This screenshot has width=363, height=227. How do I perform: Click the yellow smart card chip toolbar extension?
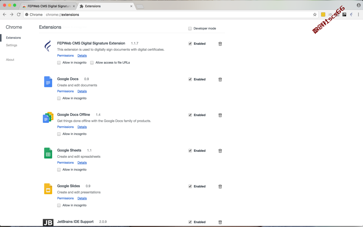click(x=323, y=14)
